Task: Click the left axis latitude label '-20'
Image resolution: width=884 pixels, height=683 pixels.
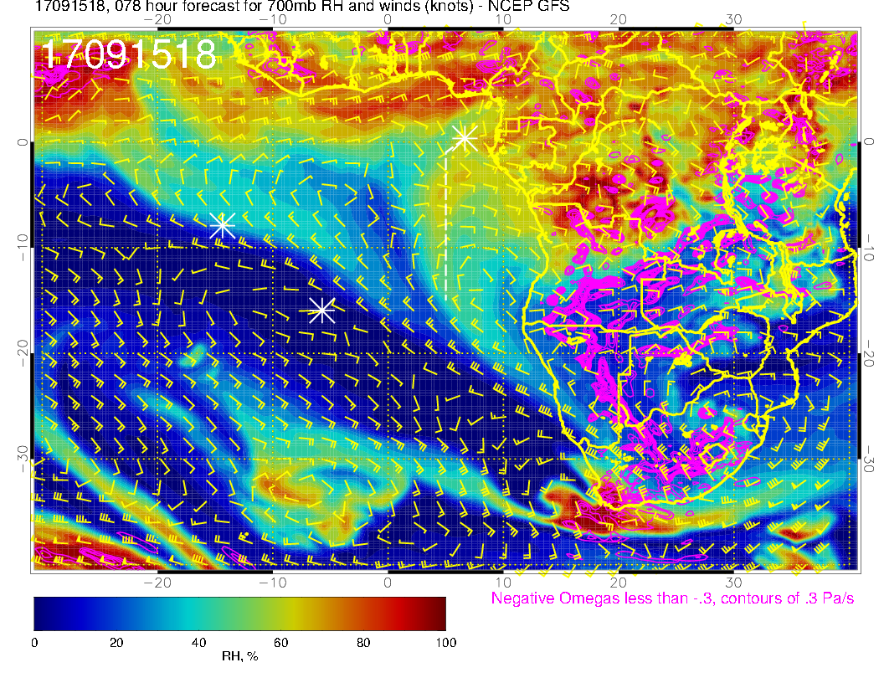Action: 22,352
